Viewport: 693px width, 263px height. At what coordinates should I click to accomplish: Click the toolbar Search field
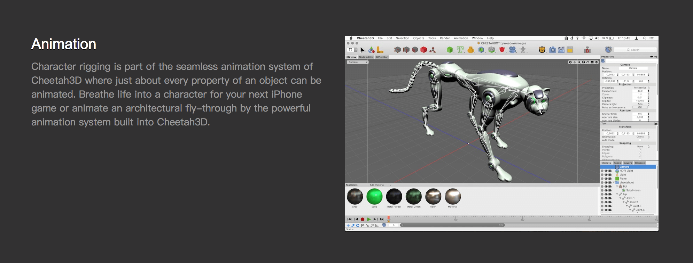(636, 50)
